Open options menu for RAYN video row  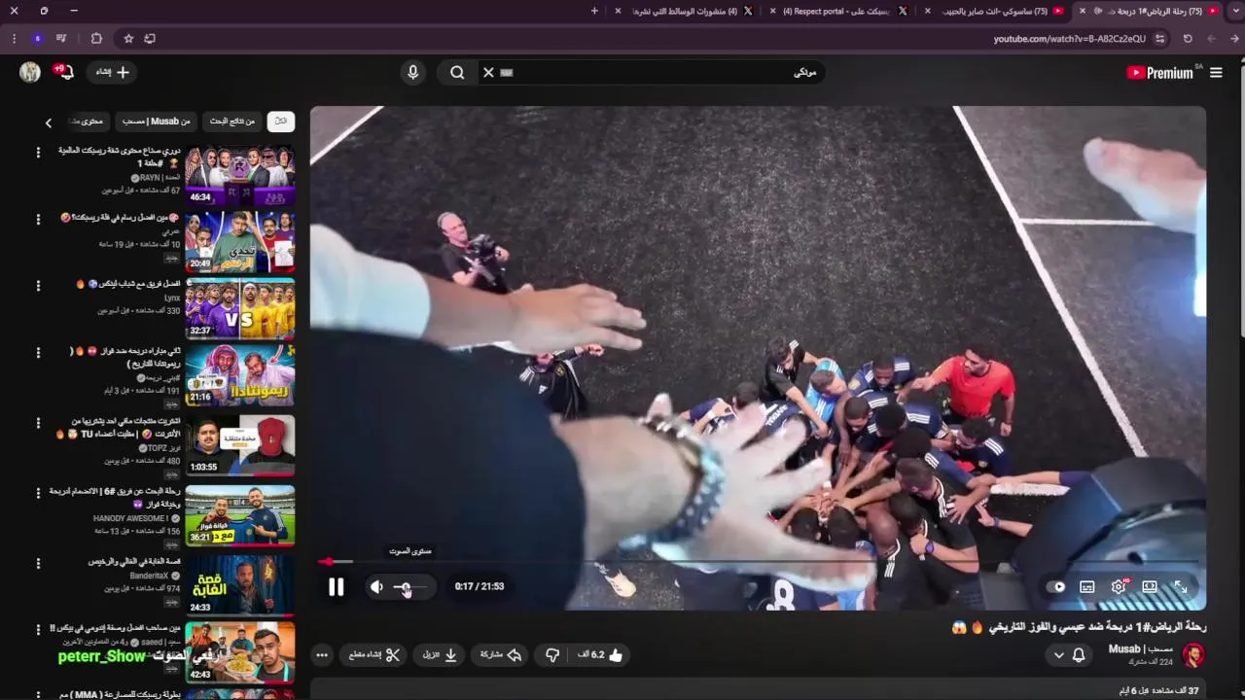[38, 153]
